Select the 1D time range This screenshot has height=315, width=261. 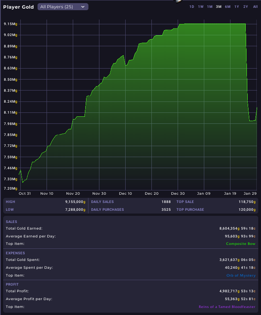pos(192,7)
